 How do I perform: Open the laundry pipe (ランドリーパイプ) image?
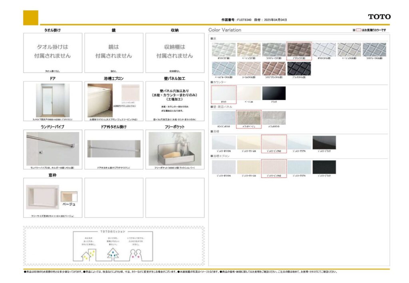[x=53, y=148]
